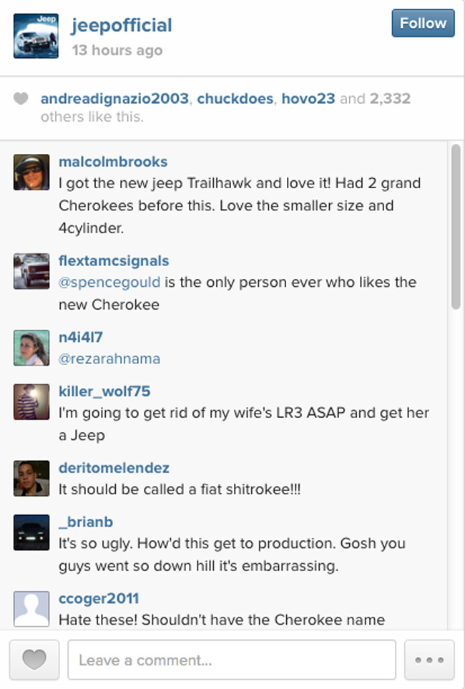This screenshot has height=689, width=465.
Task: Click deritomelendez's profile avatar
Action: 32,479
